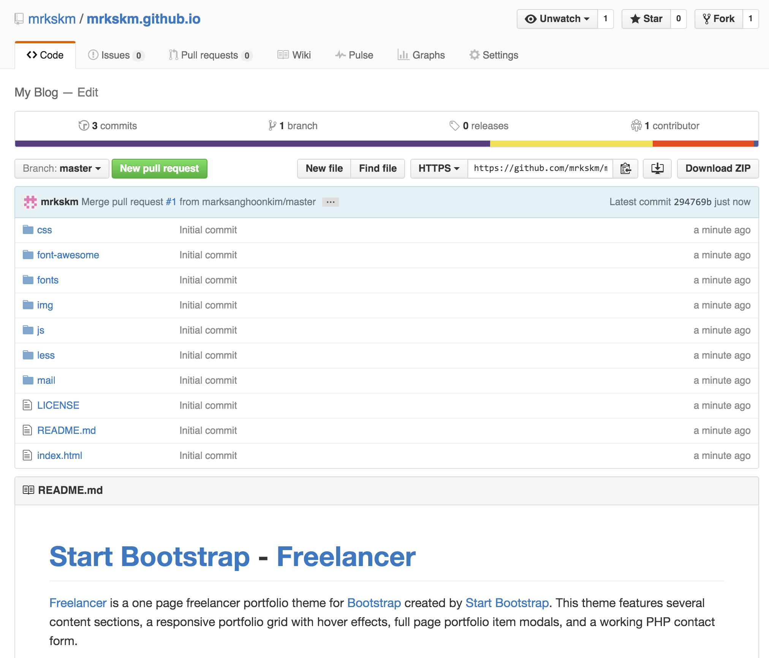Click the forks count 1
Viewport: 769px width, 658px height.
pyautogui.click(x=750, y=19)
